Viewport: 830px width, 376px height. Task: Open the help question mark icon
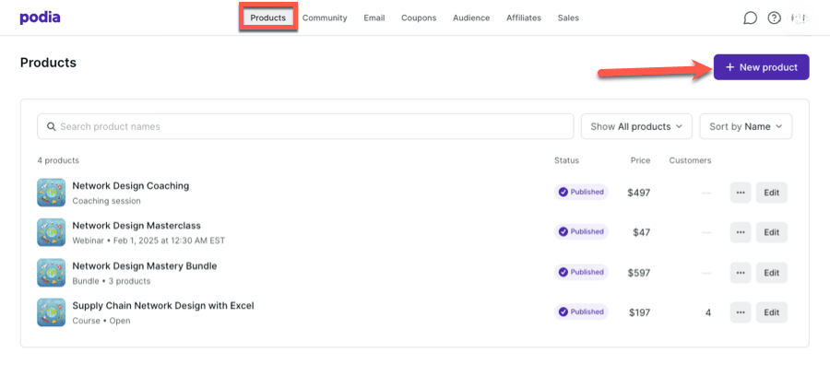coord(774,18)
